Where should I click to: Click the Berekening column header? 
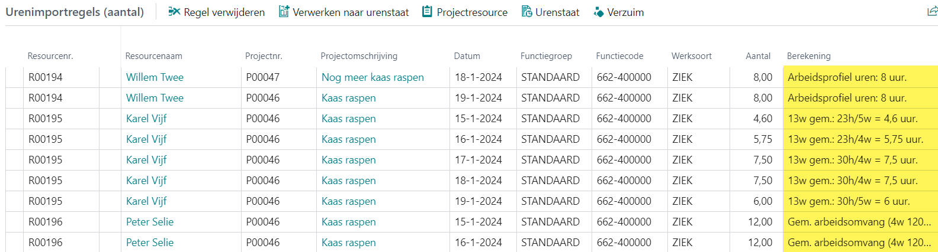808,56
